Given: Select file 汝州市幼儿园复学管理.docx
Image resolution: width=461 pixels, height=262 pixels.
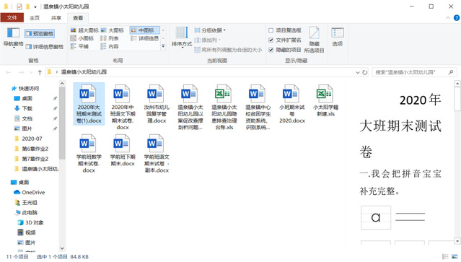Looking at the screenshot, I should click(157, 104).
